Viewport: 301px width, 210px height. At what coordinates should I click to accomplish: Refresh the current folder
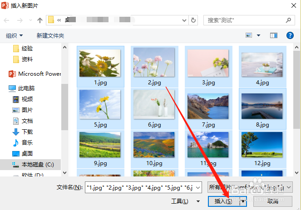tap(193, 20)
